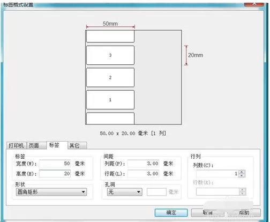Click the 20mm height dimension text
270x222 pixels.
(x=196, y=55)
